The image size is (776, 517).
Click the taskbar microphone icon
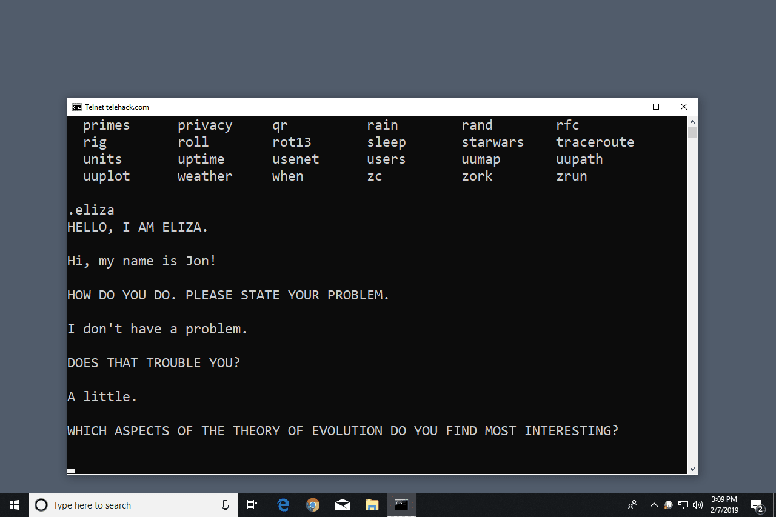[226, 505]
